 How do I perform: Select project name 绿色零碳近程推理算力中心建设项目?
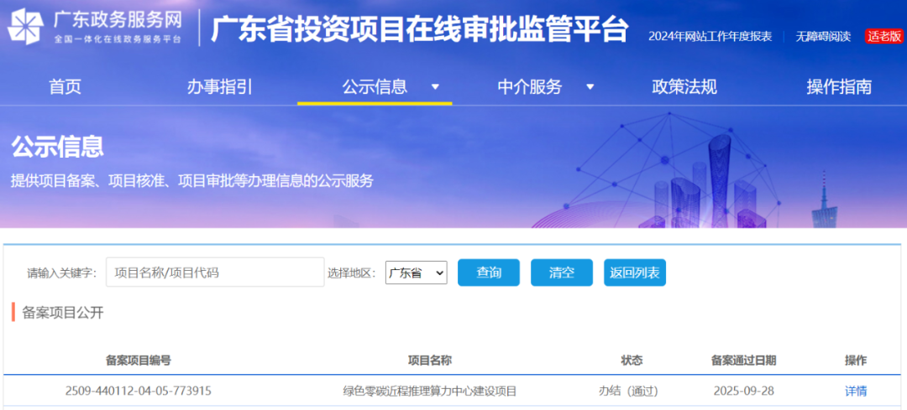point(429,391)
